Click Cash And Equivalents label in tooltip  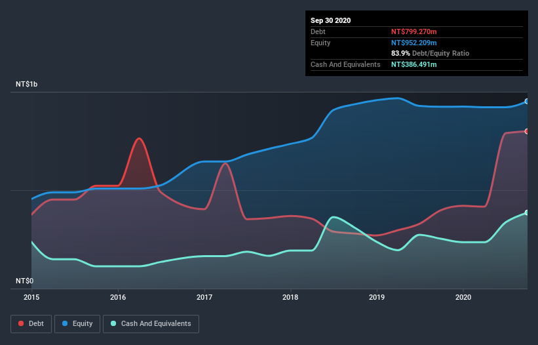coord(345,64)
